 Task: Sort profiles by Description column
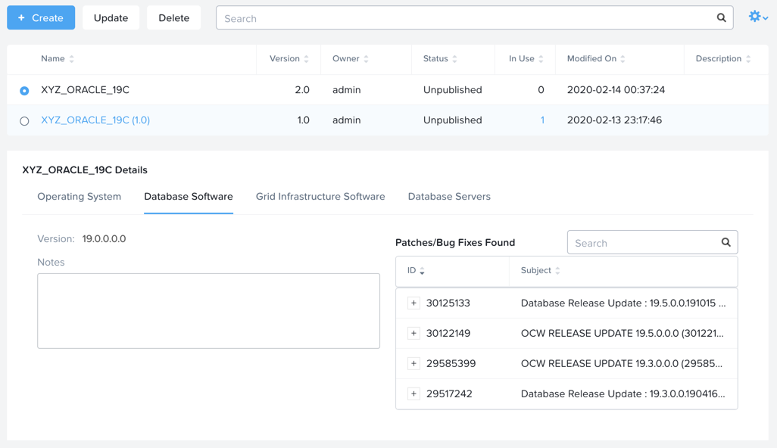pos(723,58)
